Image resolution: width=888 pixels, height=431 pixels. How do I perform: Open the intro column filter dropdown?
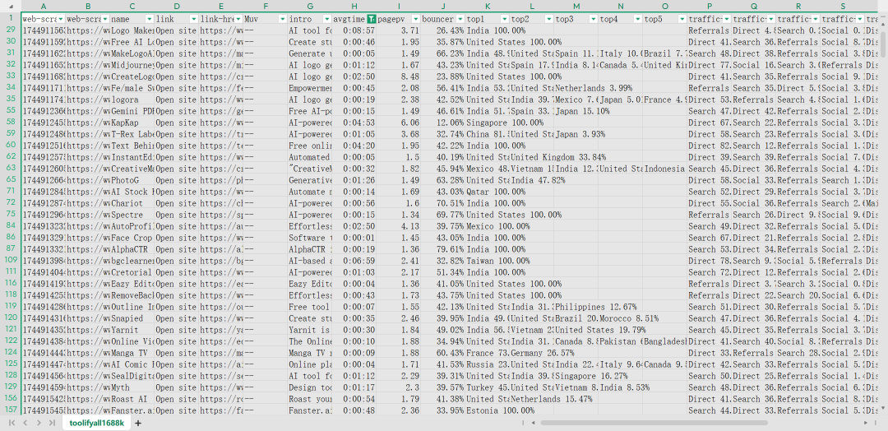pos(326,19)
